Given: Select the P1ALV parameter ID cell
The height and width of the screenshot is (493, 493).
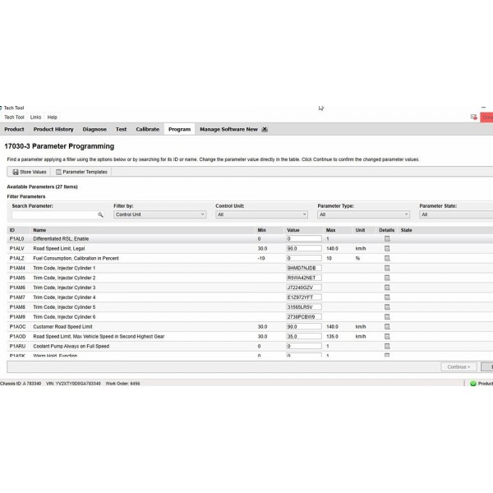Looking at the screenshot, I should (x=17, y=249).
